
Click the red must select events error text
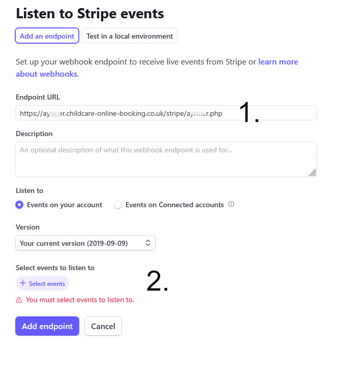(x=80, y=300)
